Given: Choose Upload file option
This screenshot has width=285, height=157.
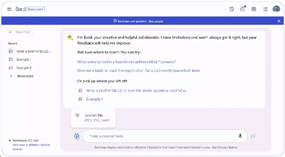Looking at the screenshot, I should coord(93,118).
